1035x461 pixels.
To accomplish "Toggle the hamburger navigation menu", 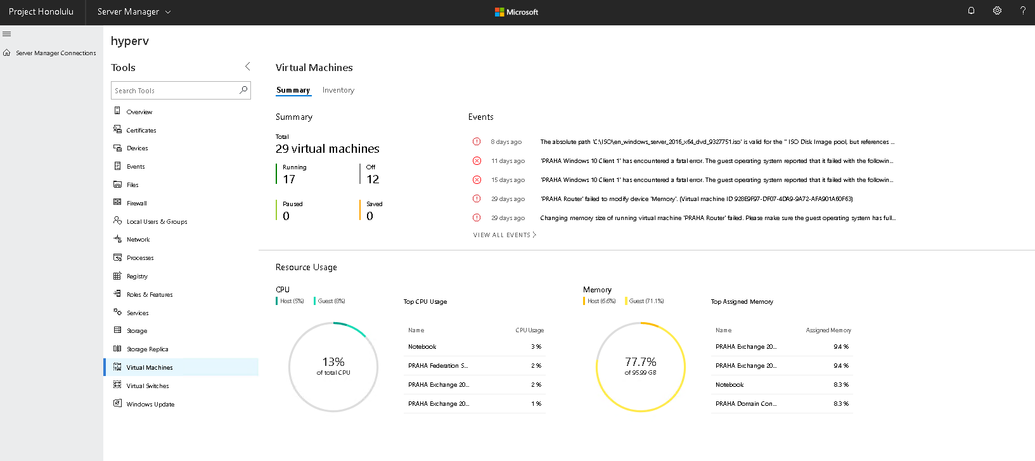I will [6, 34].
